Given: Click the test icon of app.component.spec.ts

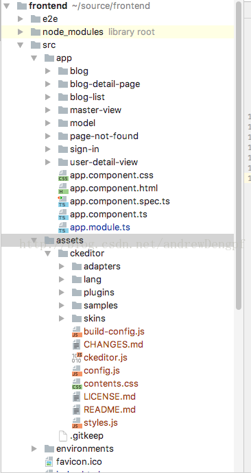Looking at the screenshot, I should click(63, 202).
